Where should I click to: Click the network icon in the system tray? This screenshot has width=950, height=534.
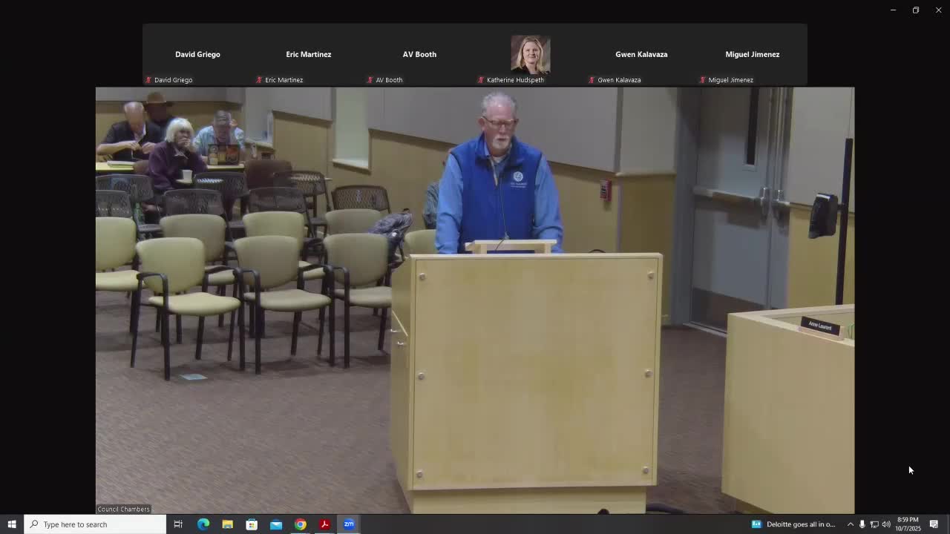click(874, 524)
